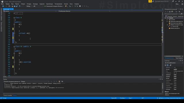Image resolution: width=184 pixels, height=103 pixels.
Task: Open the Debug configuration dropdown
Action: [29, 6]
